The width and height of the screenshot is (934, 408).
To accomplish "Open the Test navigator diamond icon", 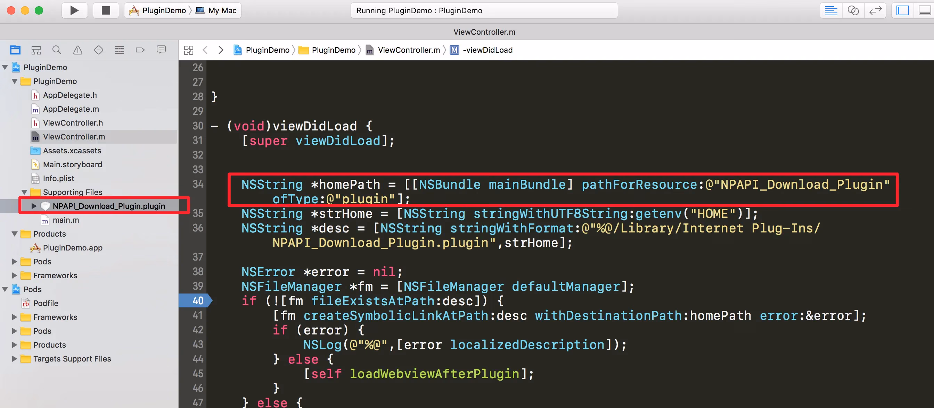I will point(98,50).
